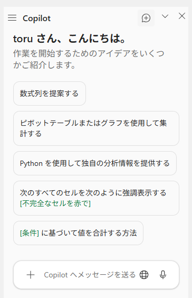Expand the chevron dropdown in the header
The width and height of the screenshot is (192, 298).
165,16
